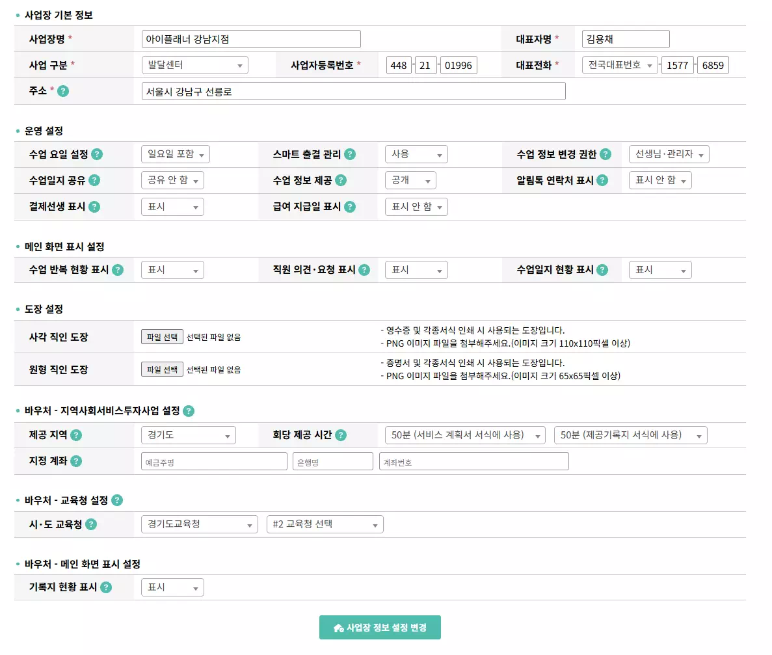
Task: Click 파일 선택 for the 사각 직인 도장
Action: [x=161, y=337]
